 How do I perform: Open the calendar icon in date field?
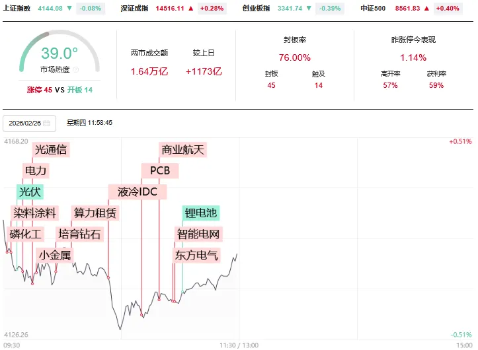point(46,123)
